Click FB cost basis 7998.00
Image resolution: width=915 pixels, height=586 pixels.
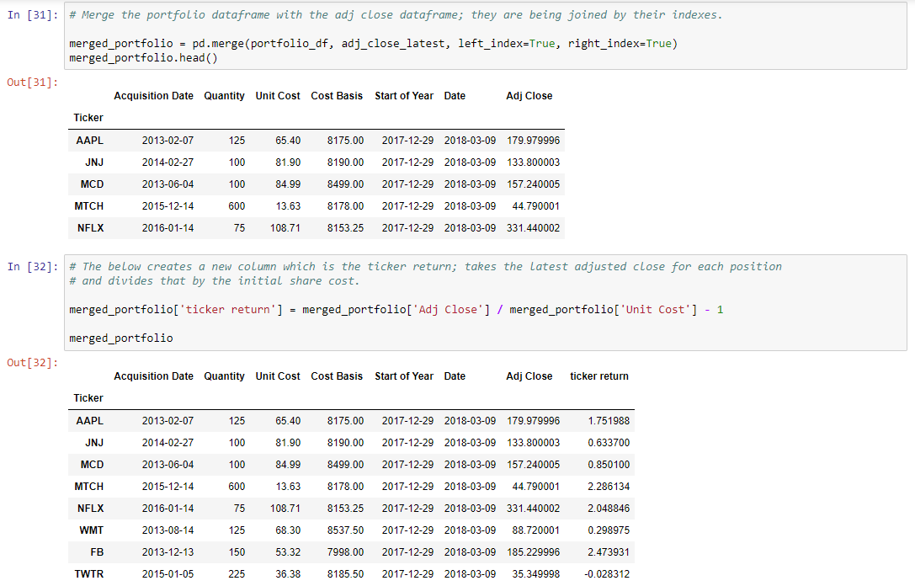point(345,552)
